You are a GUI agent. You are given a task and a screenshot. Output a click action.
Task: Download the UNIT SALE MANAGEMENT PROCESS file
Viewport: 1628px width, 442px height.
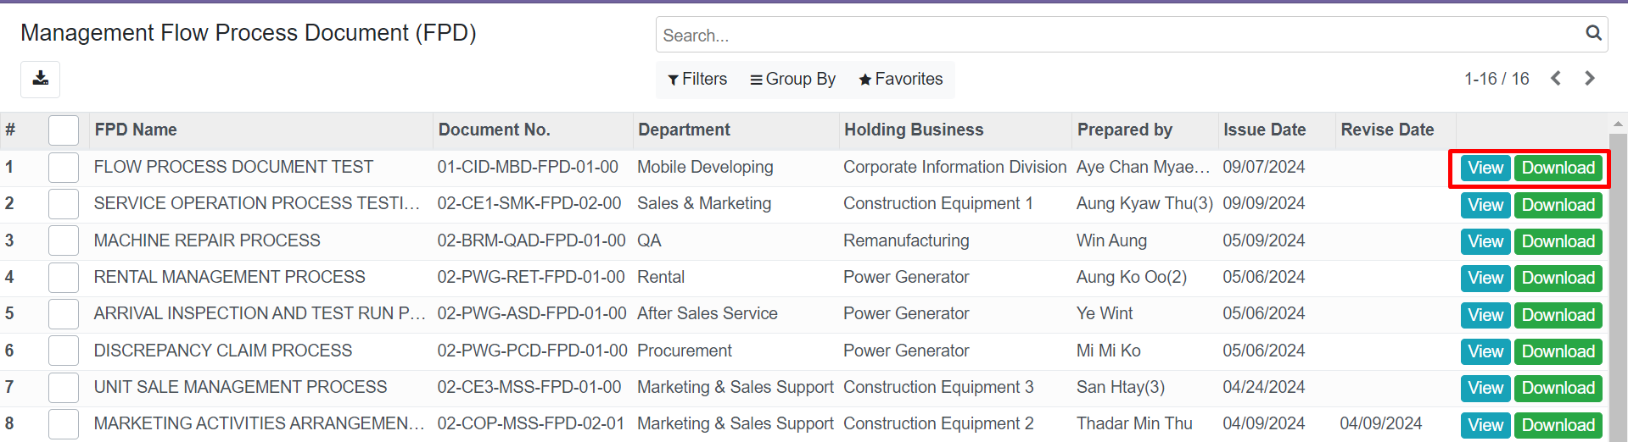(1558, 388)
